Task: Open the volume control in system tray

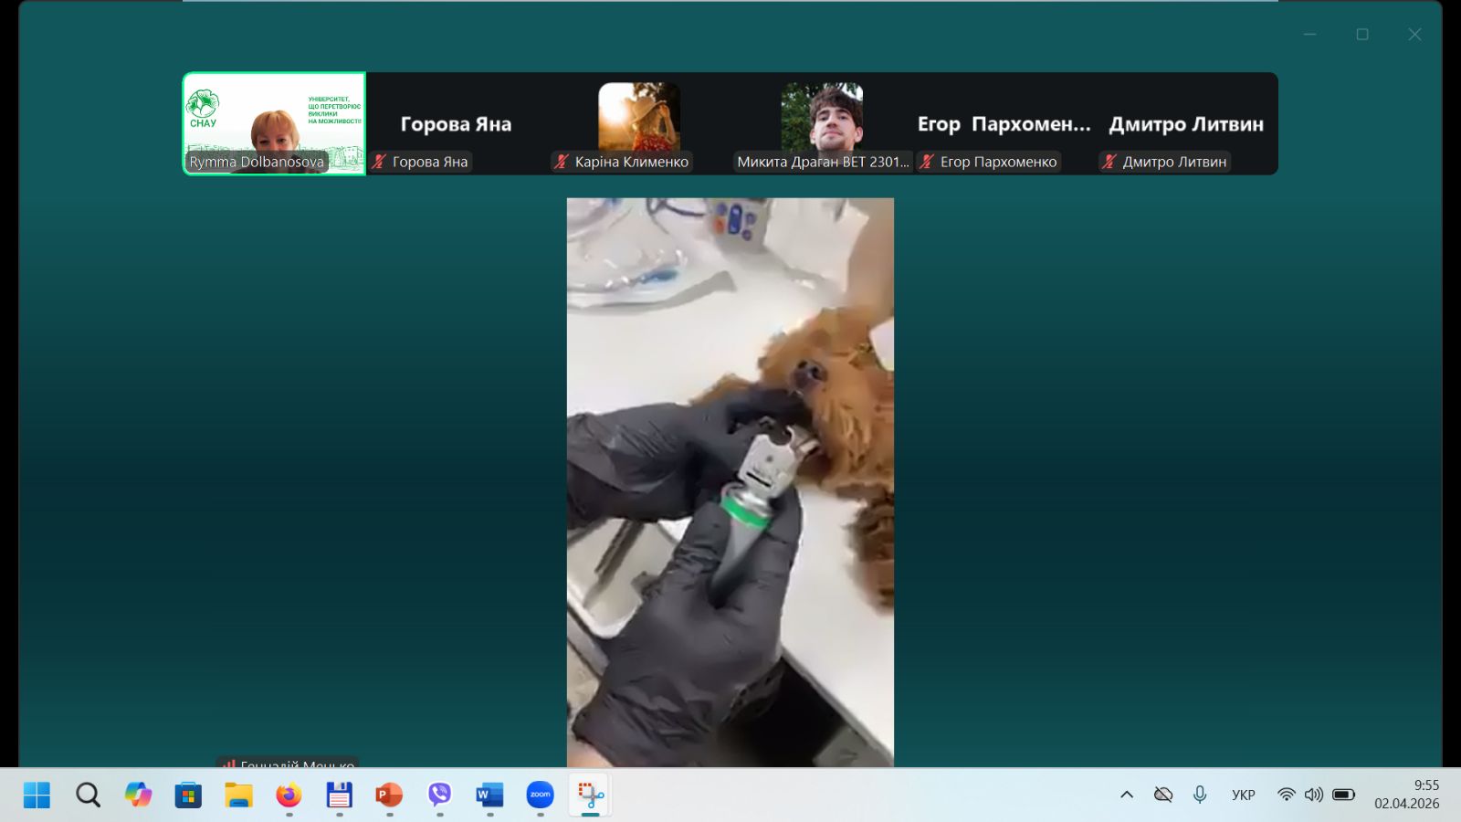Action: (x=1313, y=795)
